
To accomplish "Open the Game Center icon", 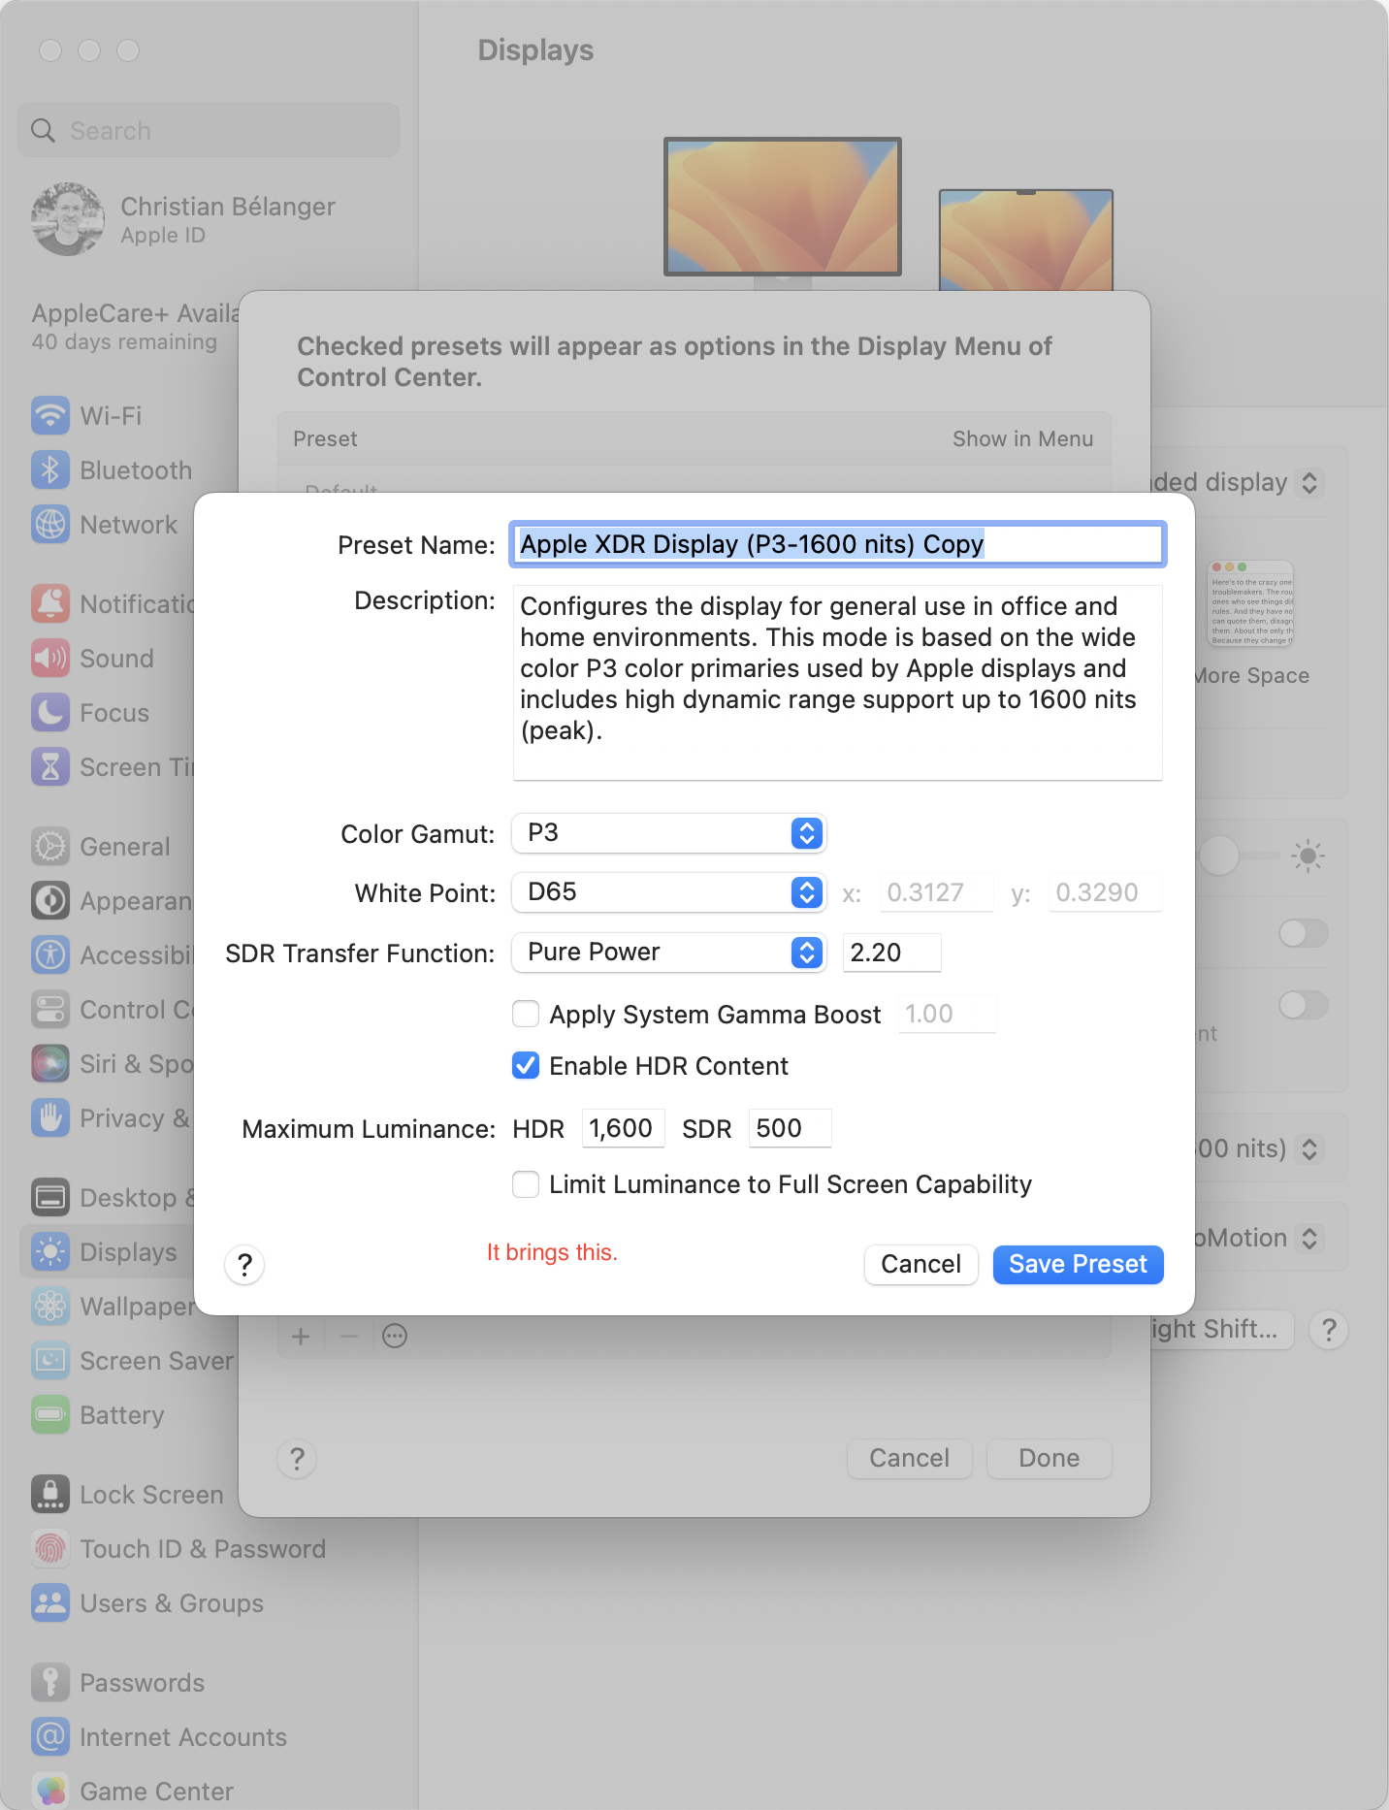I will tap(50, 1792).
